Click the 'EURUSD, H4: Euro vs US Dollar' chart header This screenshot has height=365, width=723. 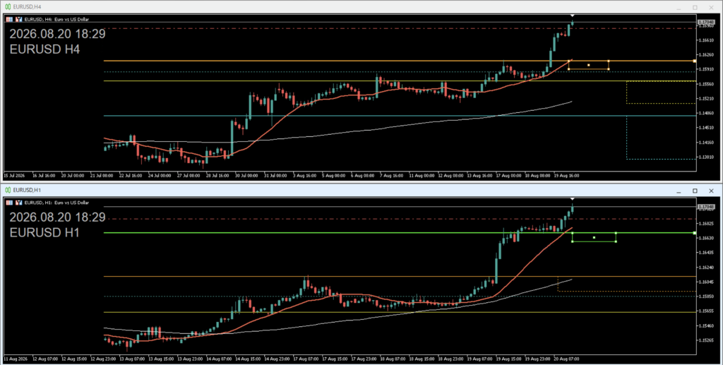(56, 19)
